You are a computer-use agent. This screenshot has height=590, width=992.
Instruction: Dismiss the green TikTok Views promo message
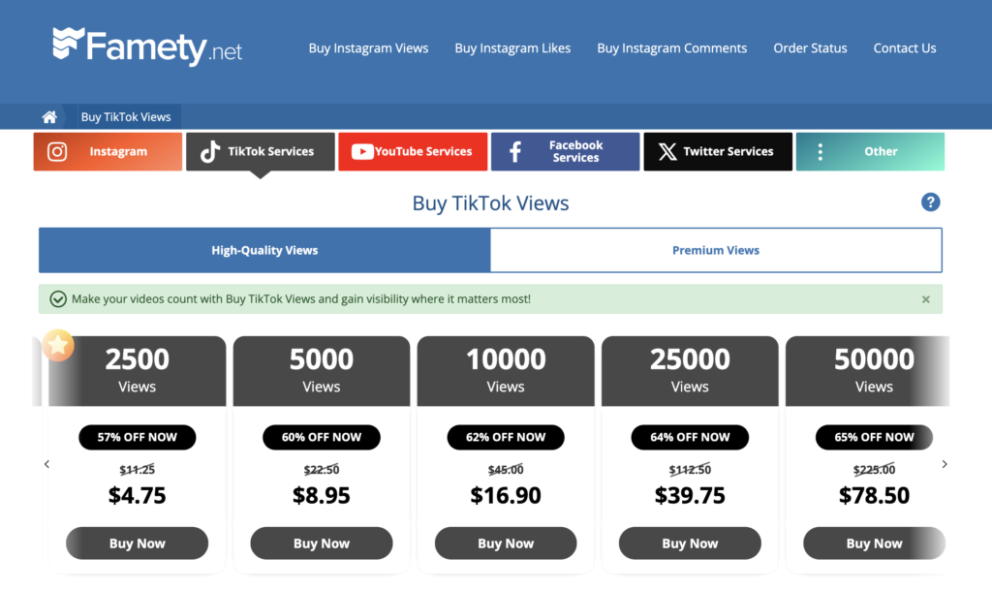tap(925, 299)
